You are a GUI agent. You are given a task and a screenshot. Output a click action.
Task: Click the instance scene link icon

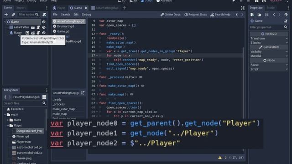click(x=13, y=15)
